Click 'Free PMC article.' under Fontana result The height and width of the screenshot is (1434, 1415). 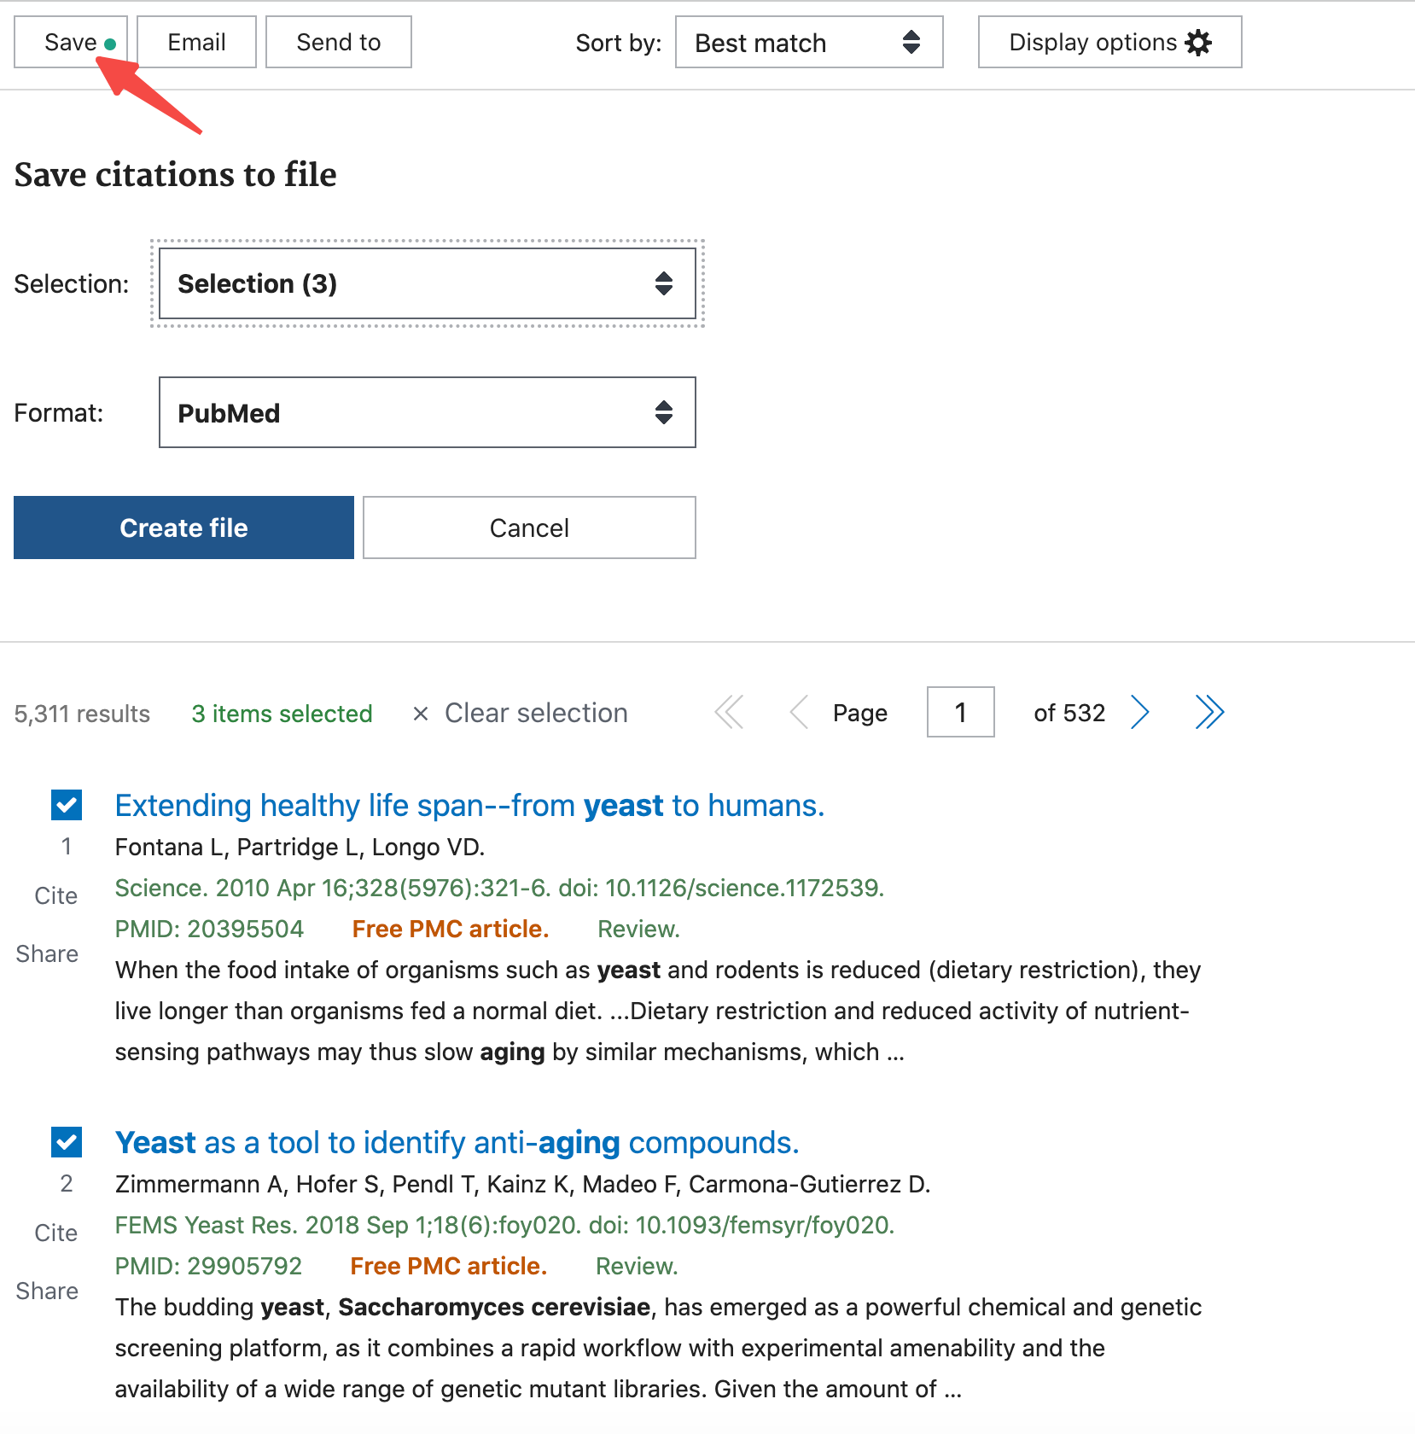tap(451, 929)
